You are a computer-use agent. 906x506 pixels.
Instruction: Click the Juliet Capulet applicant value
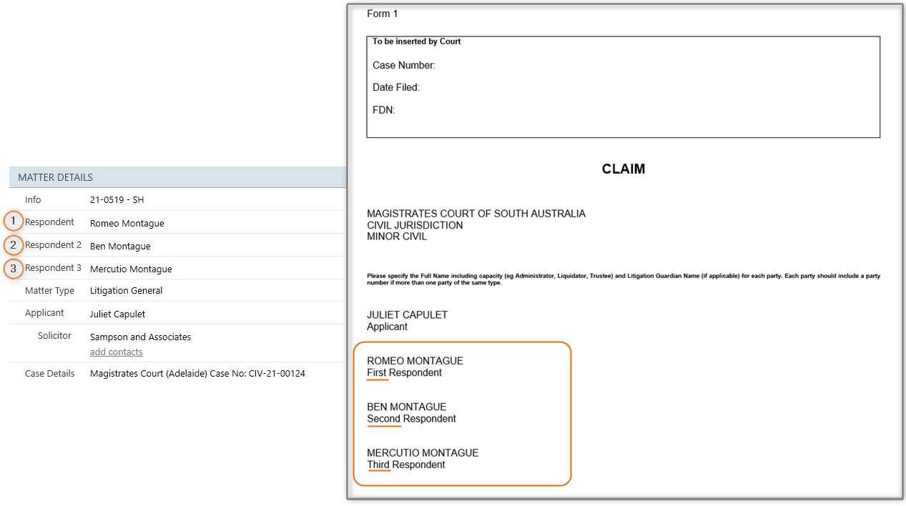point(117,314)
